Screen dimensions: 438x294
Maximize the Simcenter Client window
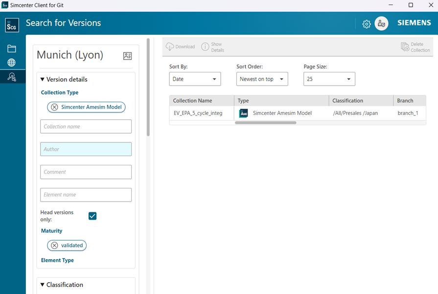(411, 5)
